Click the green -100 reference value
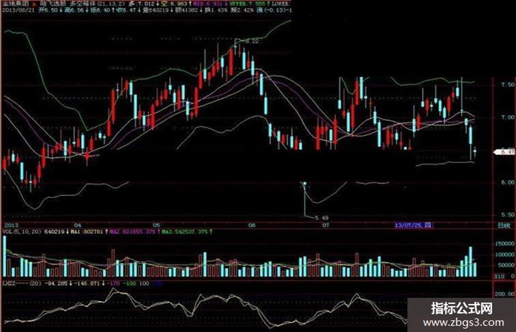This screenshot has height=332, width=516. [x=129, y=283]
